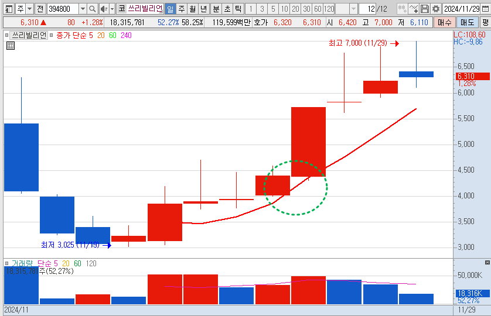This screenshot has height=316, width=491.
Task: Switch to 주 weekly period
Action: 182,9
